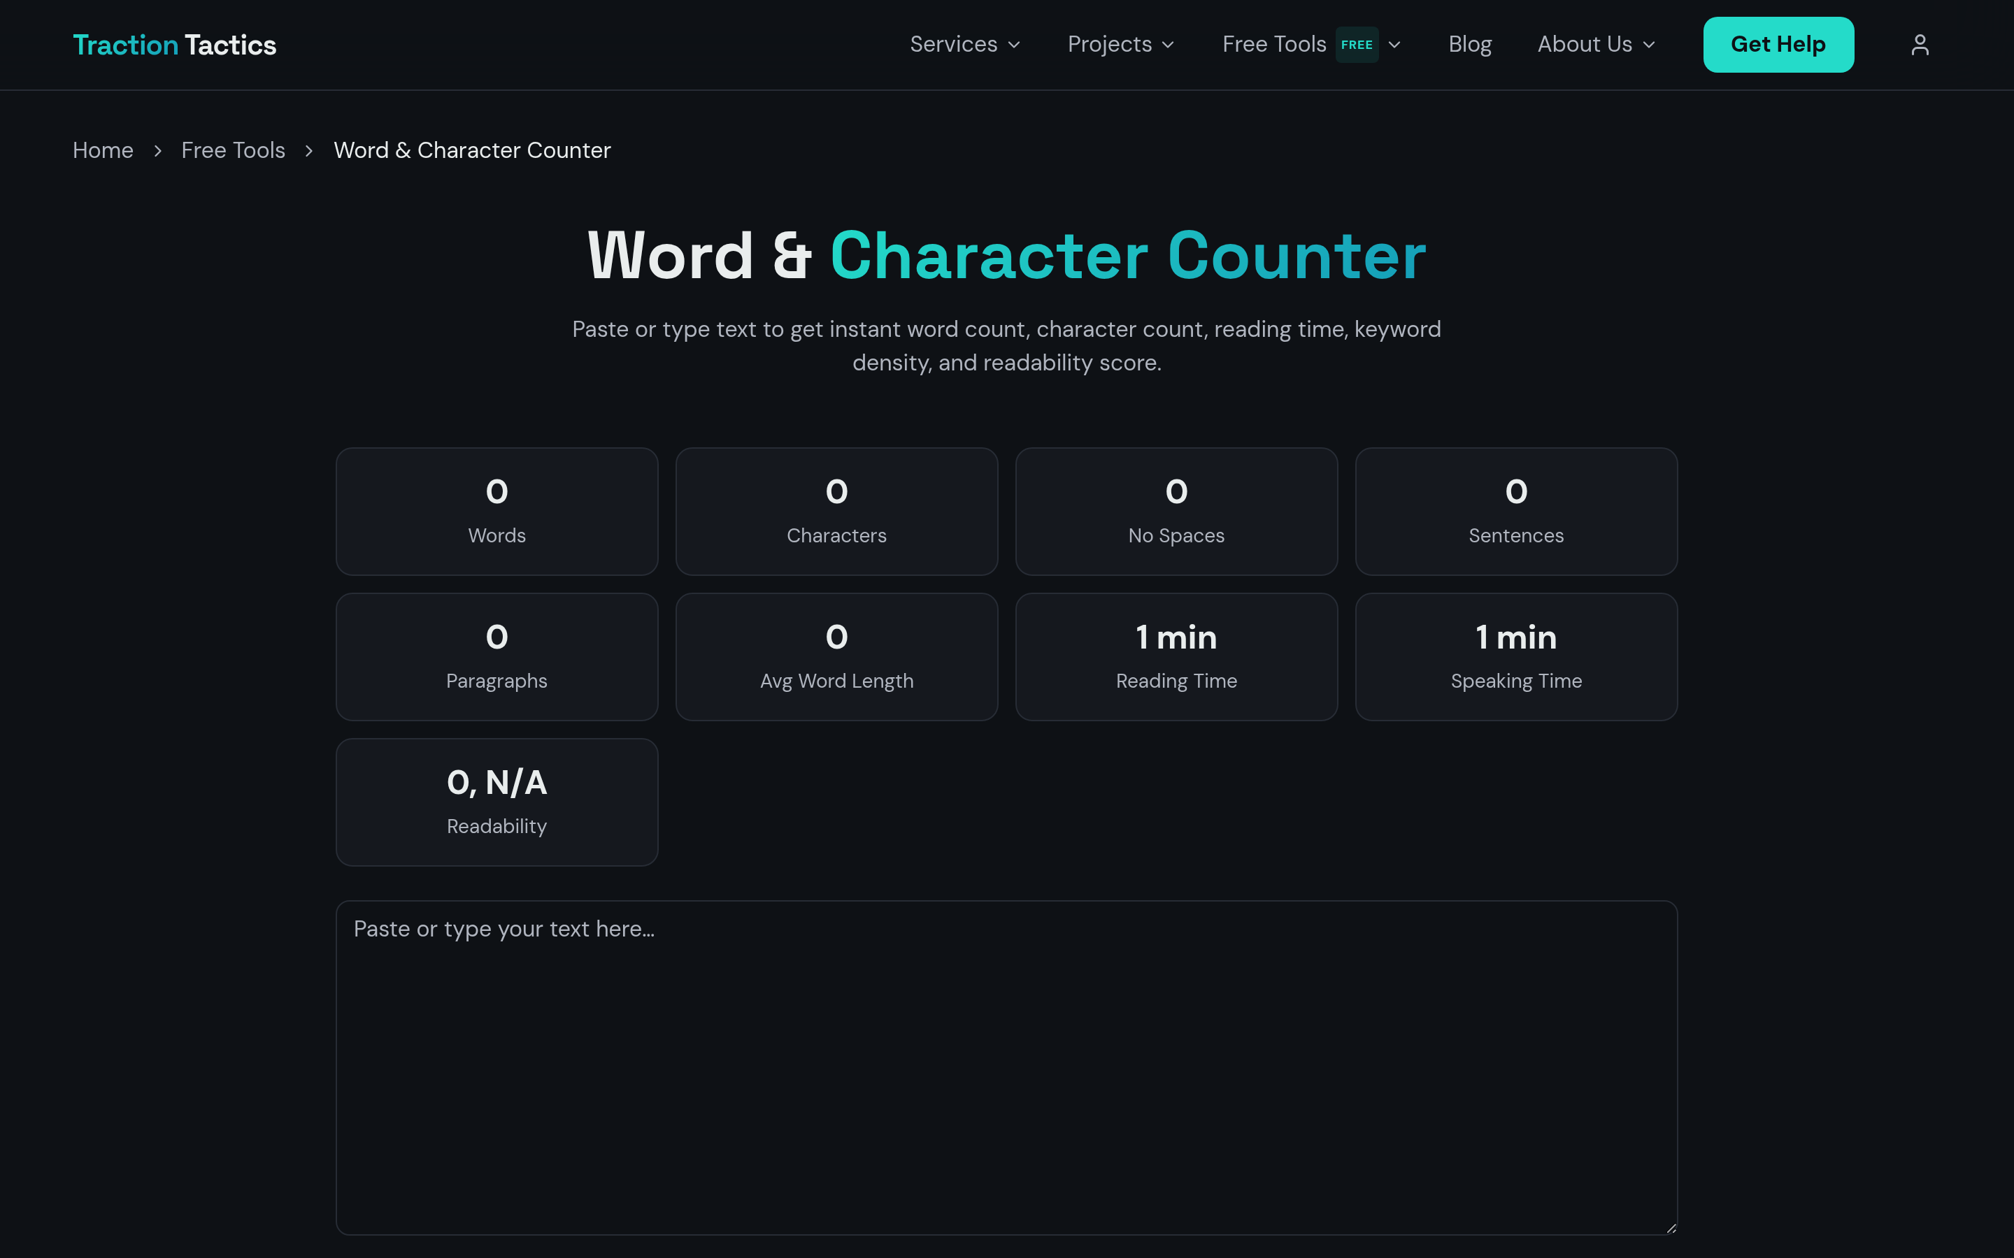
Task: Select the Words count card
Action: tap(497, 512)
